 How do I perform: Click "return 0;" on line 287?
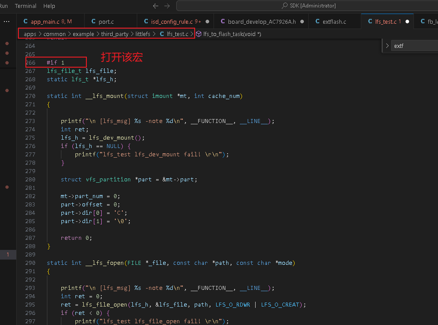click(76, 238)
